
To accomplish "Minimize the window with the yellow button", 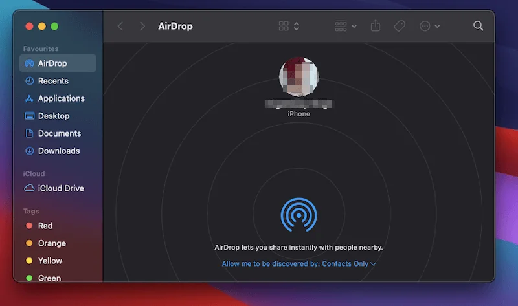I will [42, 27].
